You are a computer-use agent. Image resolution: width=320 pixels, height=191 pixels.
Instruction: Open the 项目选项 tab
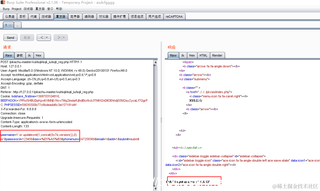pyautogui.click(x=137, y=17)
